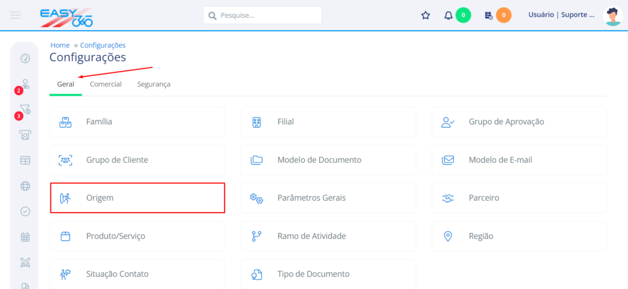Open the sales funnel sidebar icon
Viewport: 628px width, 289px height.
point(25,109)
